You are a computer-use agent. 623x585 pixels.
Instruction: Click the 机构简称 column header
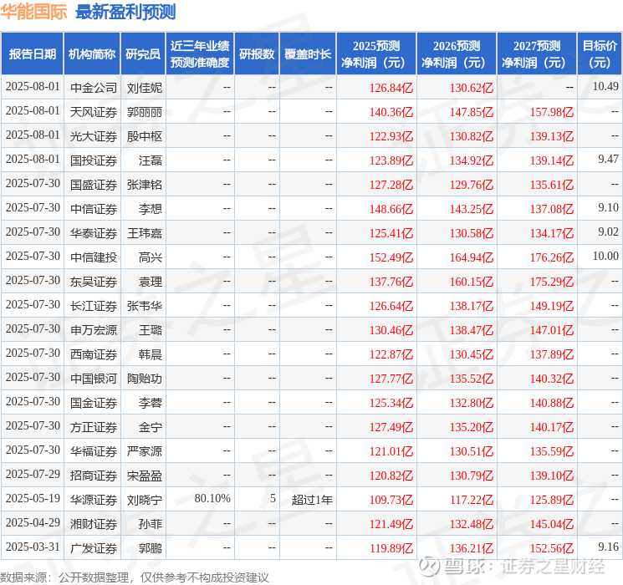tap(92, 53)
